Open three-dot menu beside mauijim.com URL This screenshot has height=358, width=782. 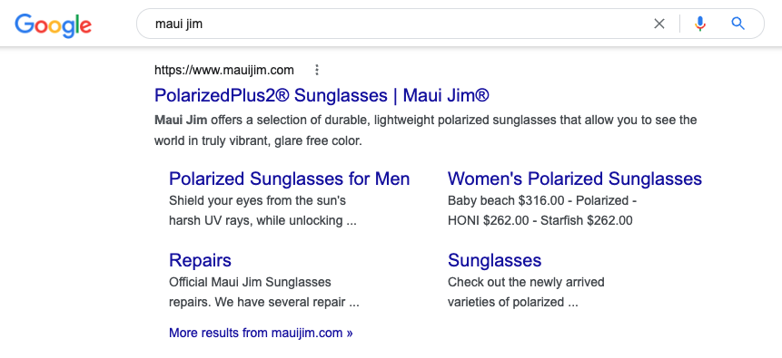(317, 70)
